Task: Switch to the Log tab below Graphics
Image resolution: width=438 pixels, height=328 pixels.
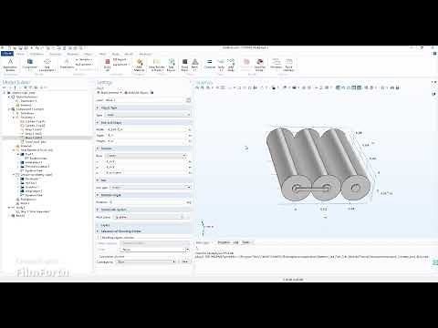Action: click(x=235, y=242)
